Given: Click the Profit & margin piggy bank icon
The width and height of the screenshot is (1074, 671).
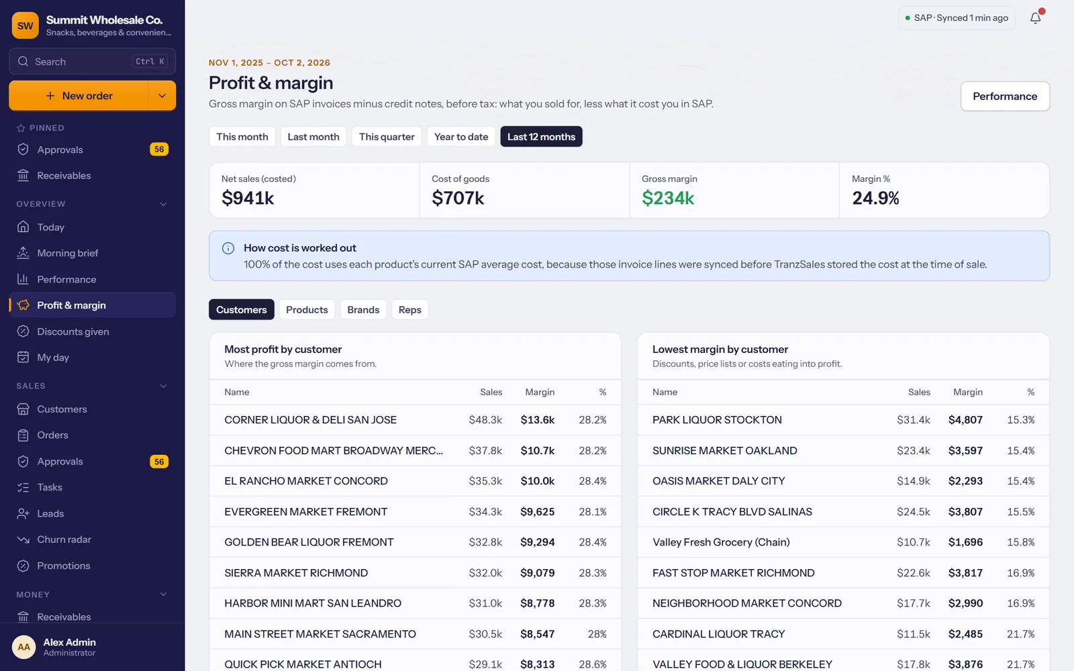Looking at the screenshot, I should coord(23,305).
